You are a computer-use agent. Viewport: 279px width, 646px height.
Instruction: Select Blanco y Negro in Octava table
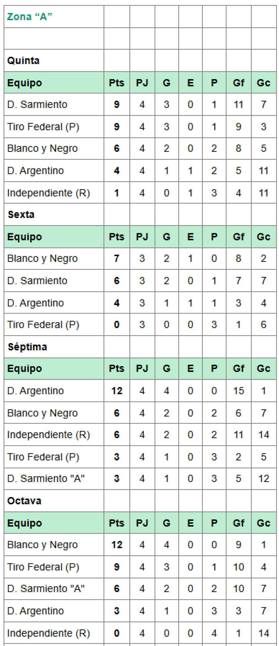(x=42, y=545)
